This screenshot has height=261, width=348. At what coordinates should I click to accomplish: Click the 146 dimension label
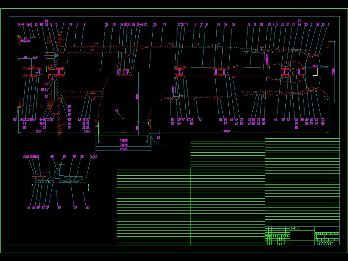pos(35,57)
